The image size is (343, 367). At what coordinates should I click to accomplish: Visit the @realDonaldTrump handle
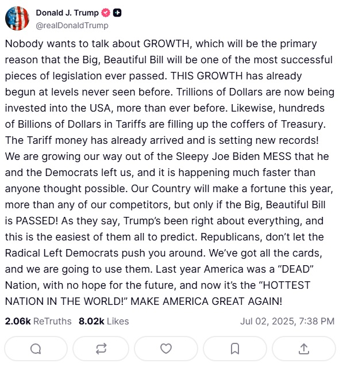[x=72, y=25]
